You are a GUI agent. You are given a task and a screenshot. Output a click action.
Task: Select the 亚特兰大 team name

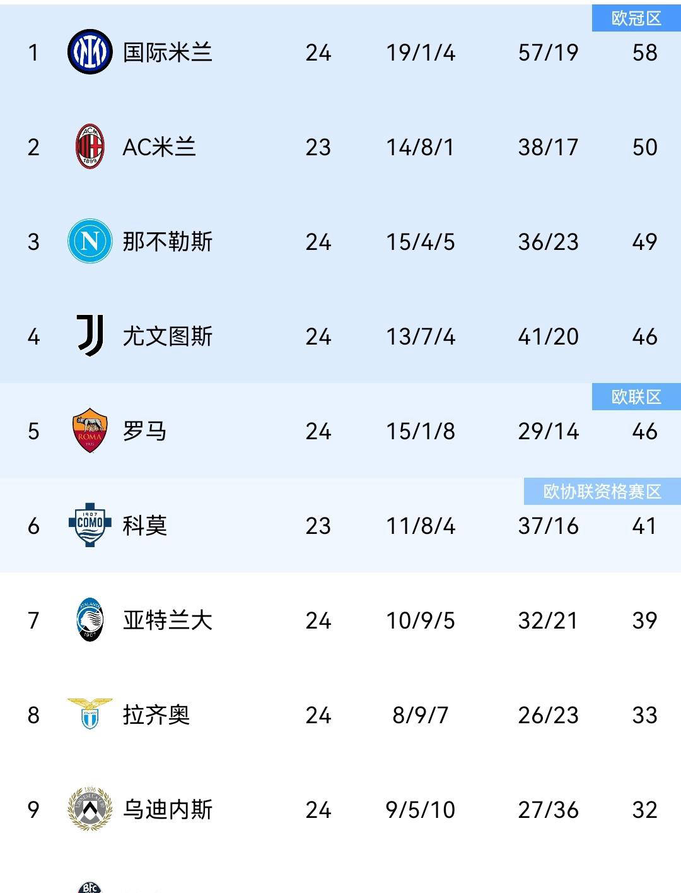click(x=167, y=620)
